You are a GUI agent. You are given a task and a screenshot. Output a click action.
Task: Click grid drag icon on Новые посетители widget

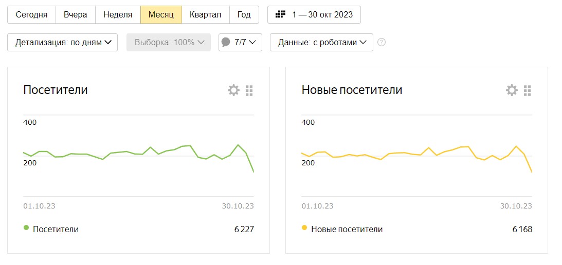[x=527, y=90]
